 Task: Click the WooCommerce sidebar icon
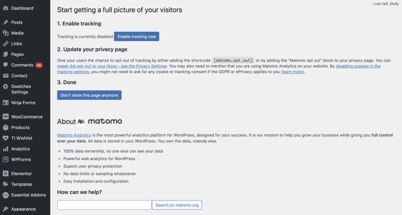[x=5, y=117]
